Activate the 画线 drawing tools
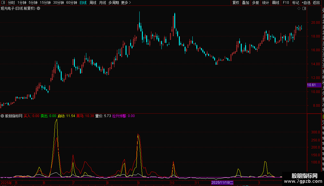 pos(276,3)
